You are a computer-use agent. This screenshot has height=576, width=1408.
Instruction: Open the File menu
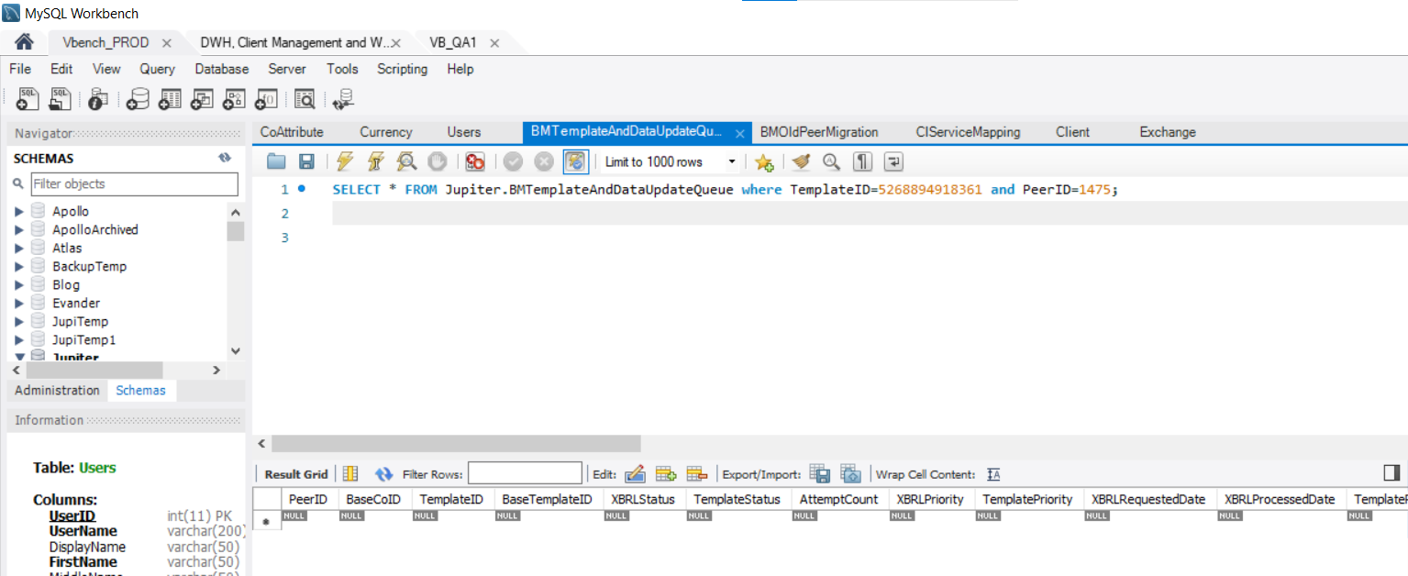click(x=20, y=69)
